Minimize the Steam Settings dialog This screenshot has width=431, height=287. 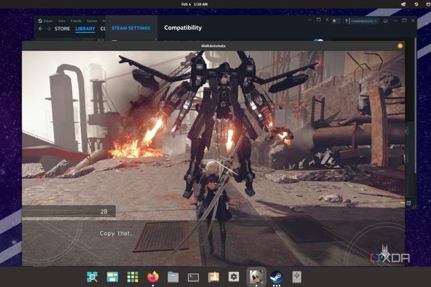point(310,20)
